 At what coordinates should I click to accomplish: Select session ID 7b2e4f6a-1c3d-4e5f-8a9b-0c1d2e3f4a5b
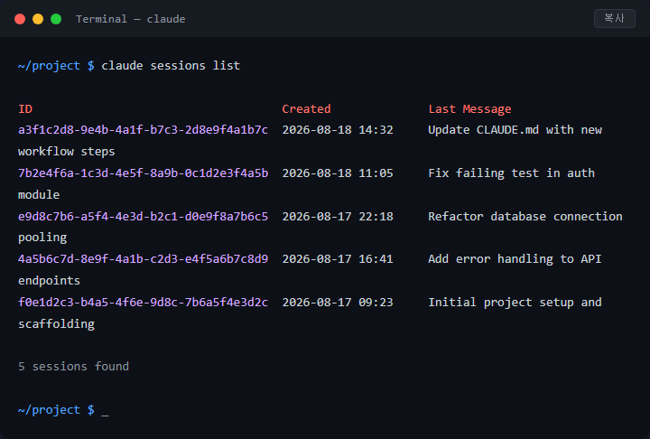click(143, 173)
